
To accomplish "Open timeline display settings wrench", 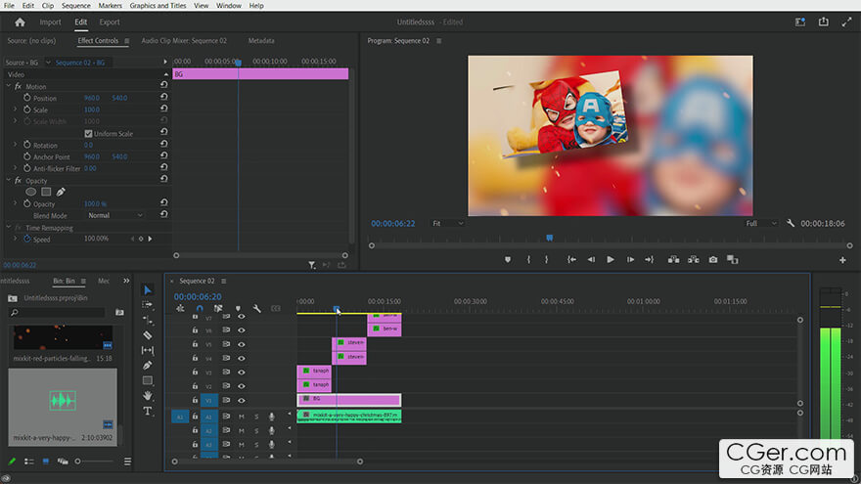I will [256, 308].
